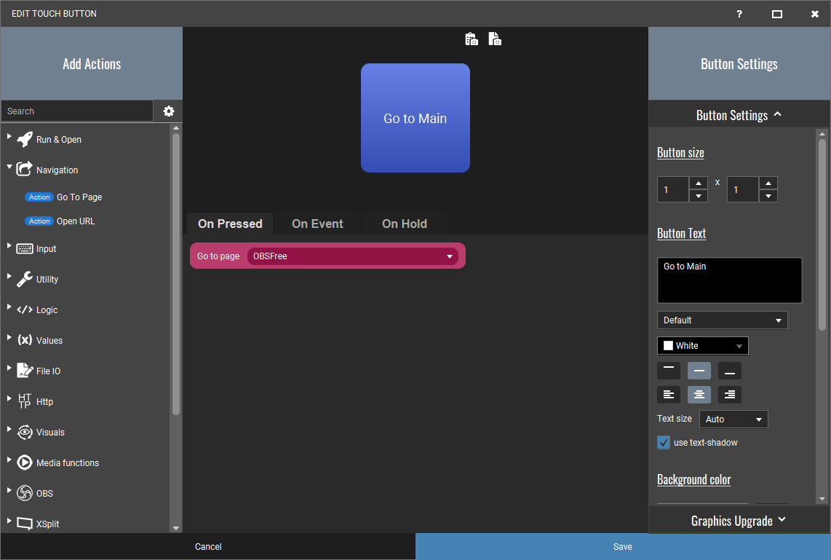The height and width of the screenshot is (560, 831).
Task: Click the Utility wrench icon
Action: point(25,280)
